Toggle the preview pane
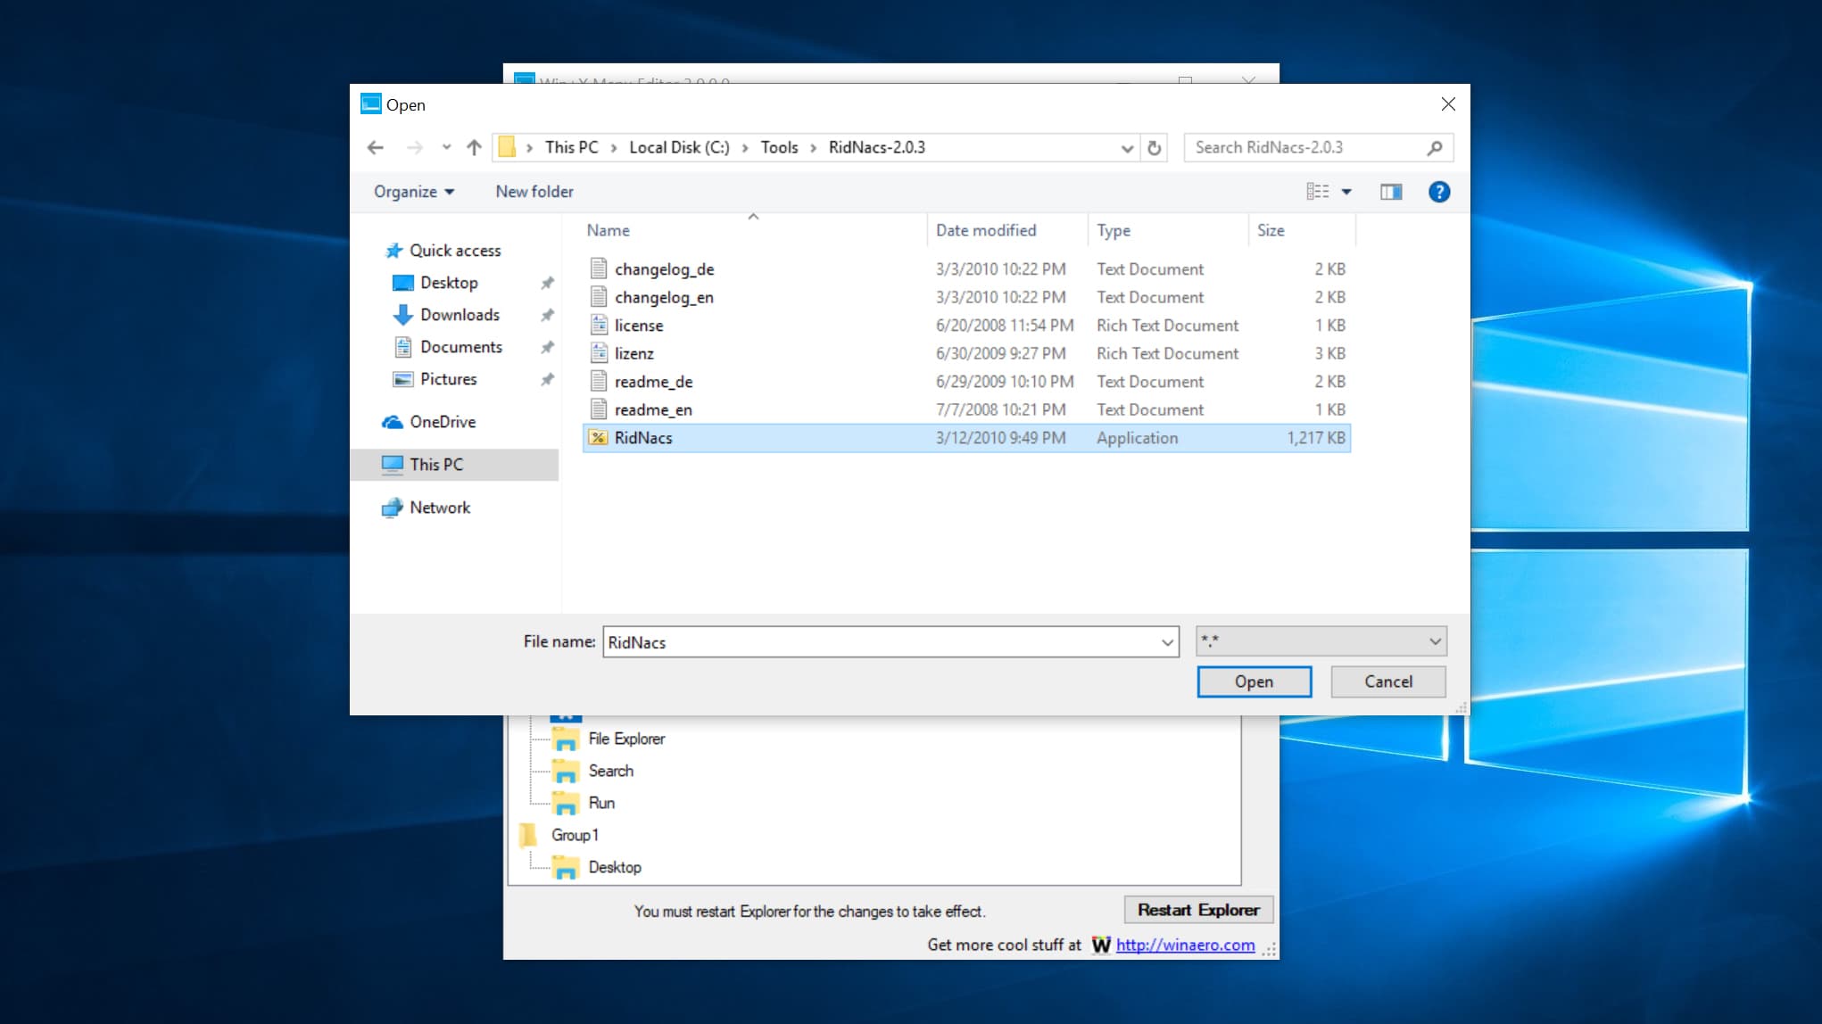 (1391, 192)
